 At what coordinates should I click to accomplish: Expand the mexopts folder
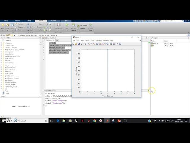click(1, 60)
